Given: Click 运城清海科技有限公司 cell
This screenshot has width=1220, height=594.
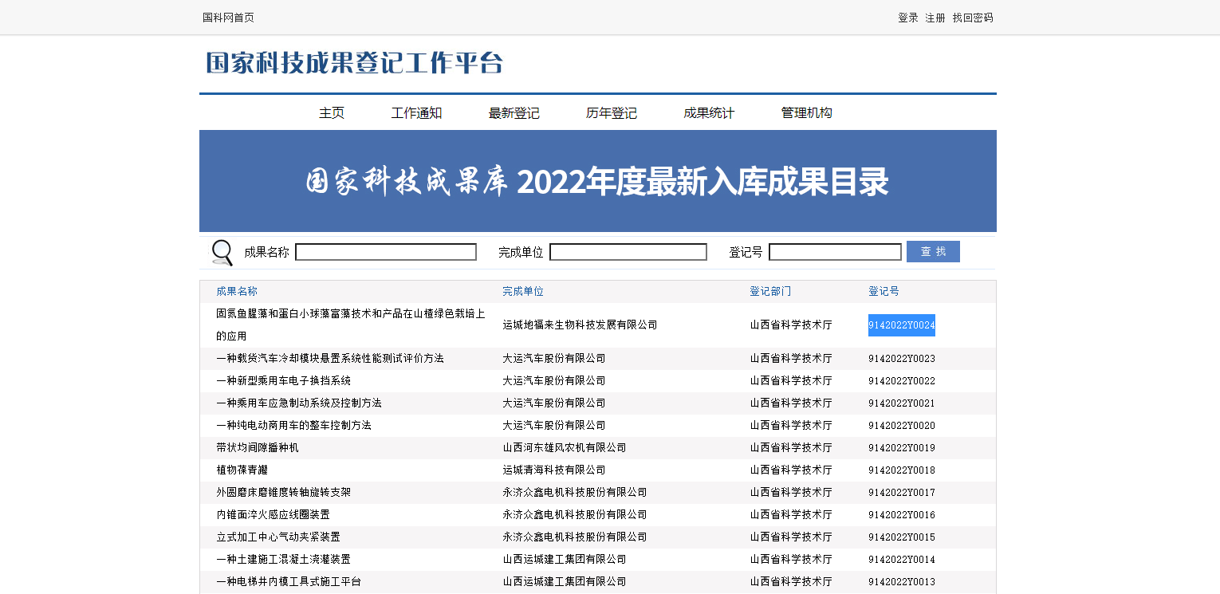Looking at the screenshot, I should click(554, 470).
